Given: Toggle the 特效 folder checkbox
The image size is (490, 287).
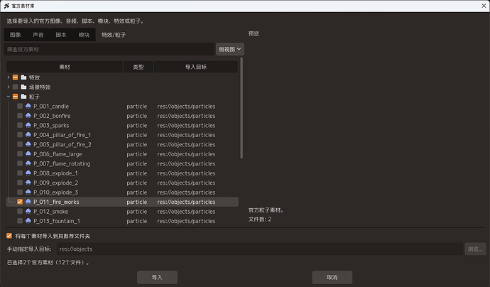Looking at the screenshot, I should [x=15, y=77].
